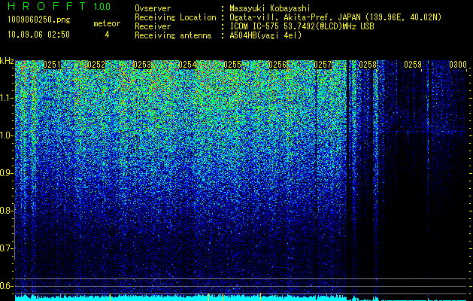The height and width of the screenshot is (301, 473).
Task: Select the 0300 time marker
Action: tap(458, 65)
